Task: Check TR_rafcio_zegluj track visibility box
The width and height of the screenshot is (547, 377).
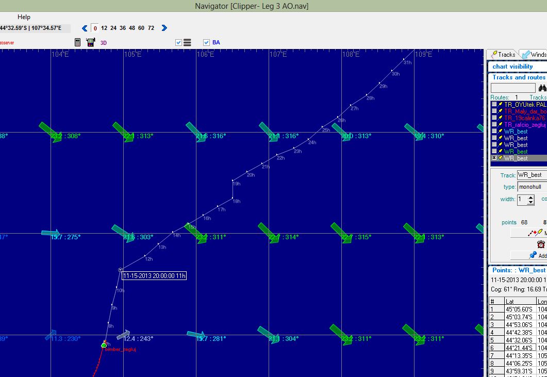Action: [x=494, y=124]
